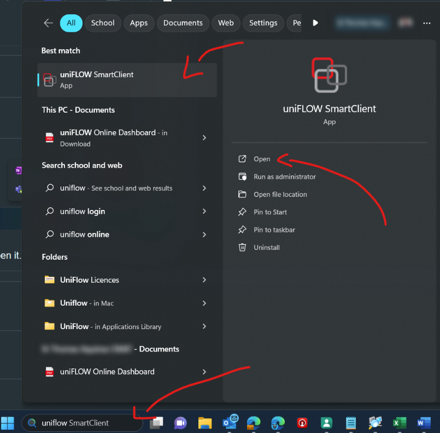
Task: Switch to the School filter tab
Action: pyautogui.click(x=103, y=23)
